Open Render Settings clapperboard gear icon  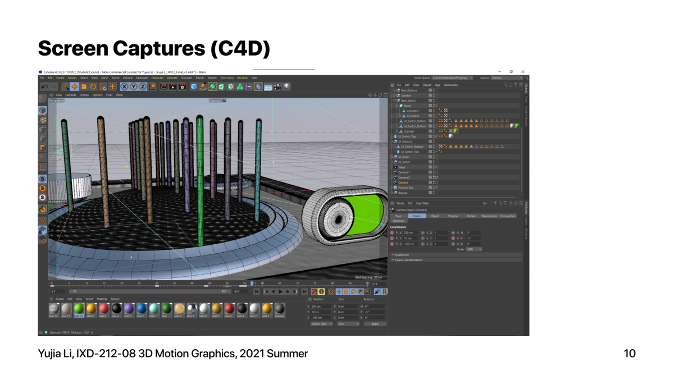tap(183, 86)
